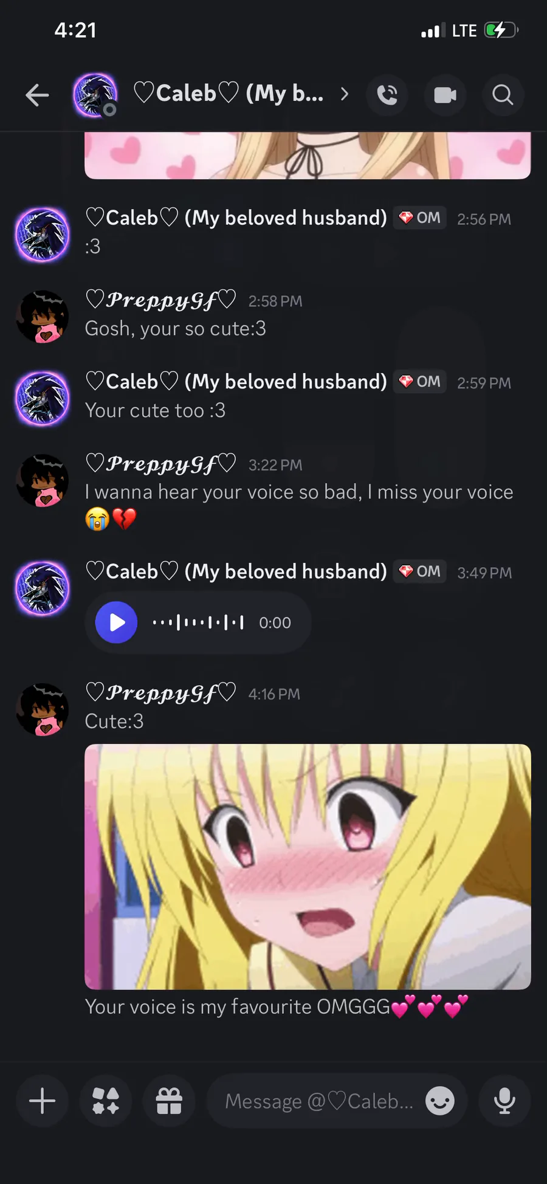
Task: Tap the OM server tag badge at 2:56 PM
Action: click(420, 218)
